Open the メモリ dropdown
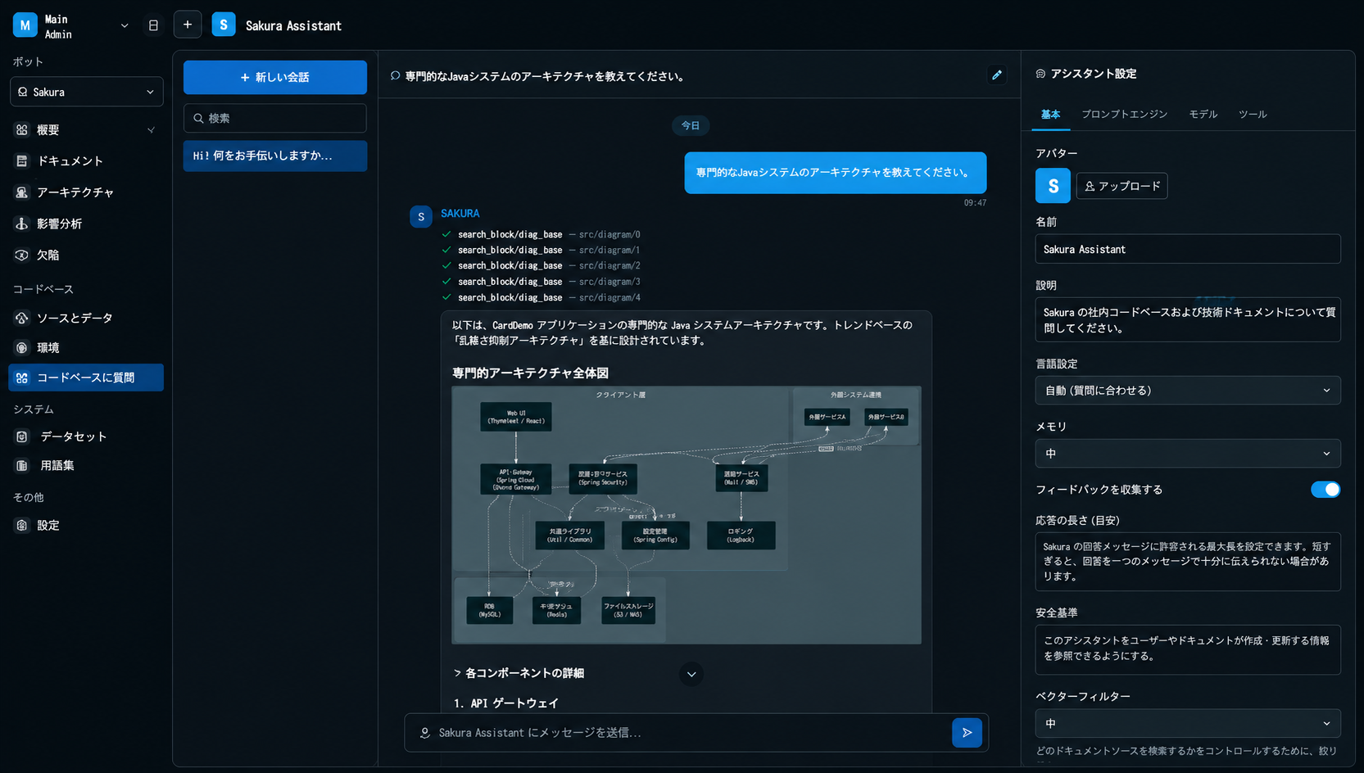Screen dimensions: 1364x773 [x=1188, y=454]
